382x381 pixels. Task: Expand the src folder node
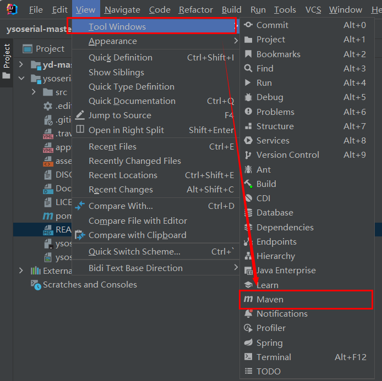pos(34,92)
